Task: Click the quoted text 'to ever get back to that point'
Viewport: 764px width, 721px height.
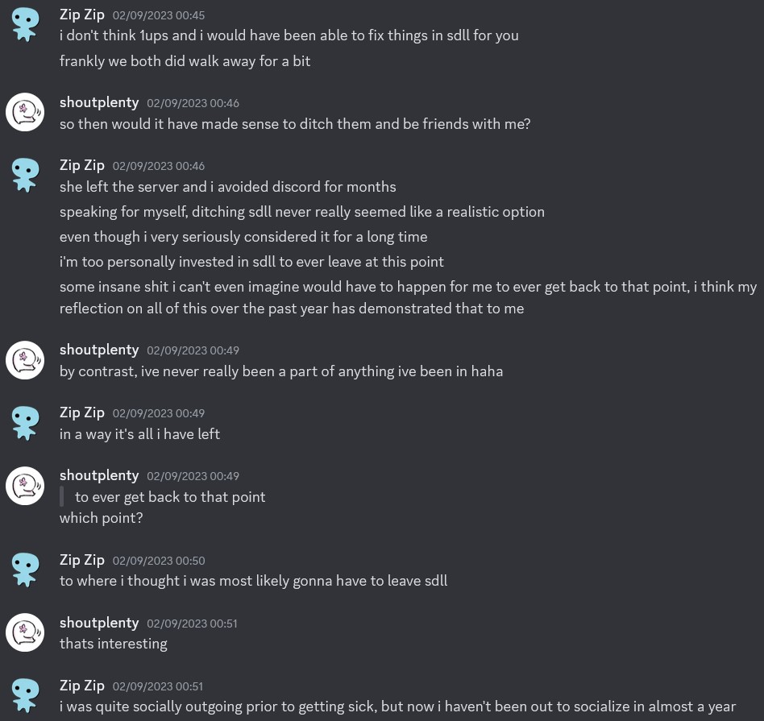Action: [170, 497]
